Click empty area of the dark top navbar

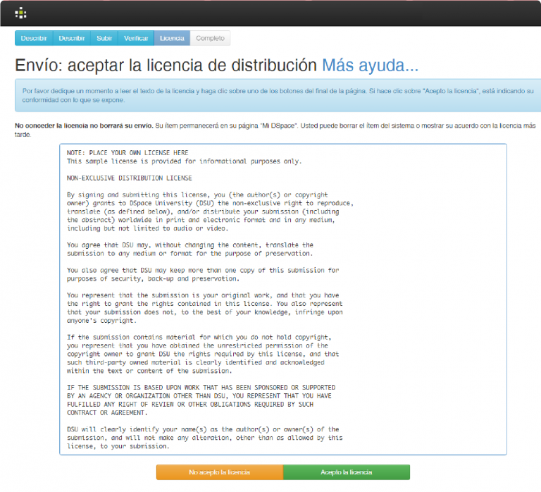pyautogui.click(x=282, y=13)
